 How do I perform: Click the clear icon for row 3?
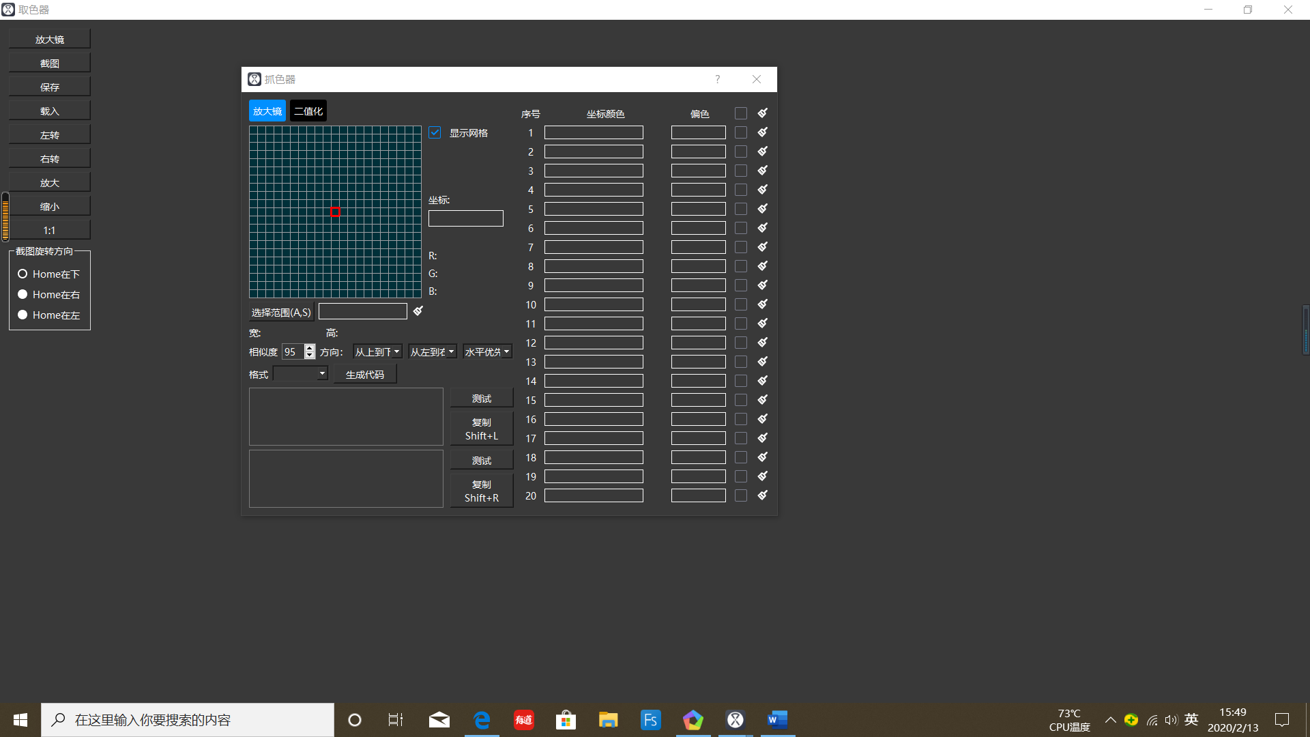[x=763, y=170]
